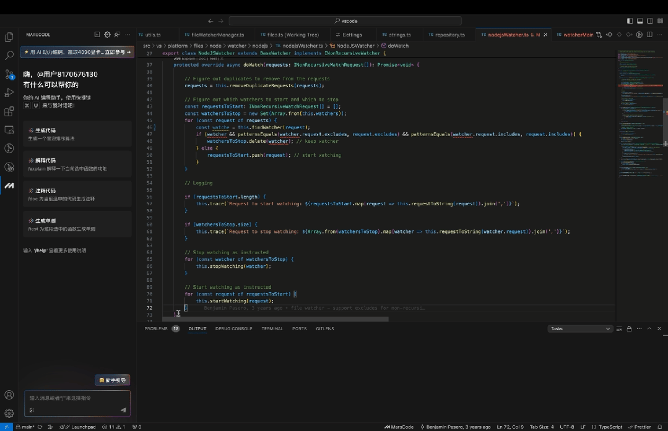Choose the 解释代码 explain code card
The width and height of the screenshot is (668, 431).
[x=77, y=164]
